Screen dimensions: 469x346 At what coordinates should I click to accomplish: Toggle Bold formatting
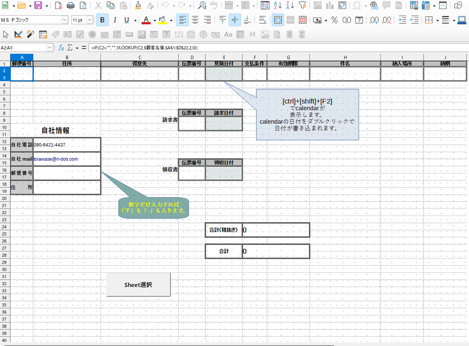[x=102, y=20]
